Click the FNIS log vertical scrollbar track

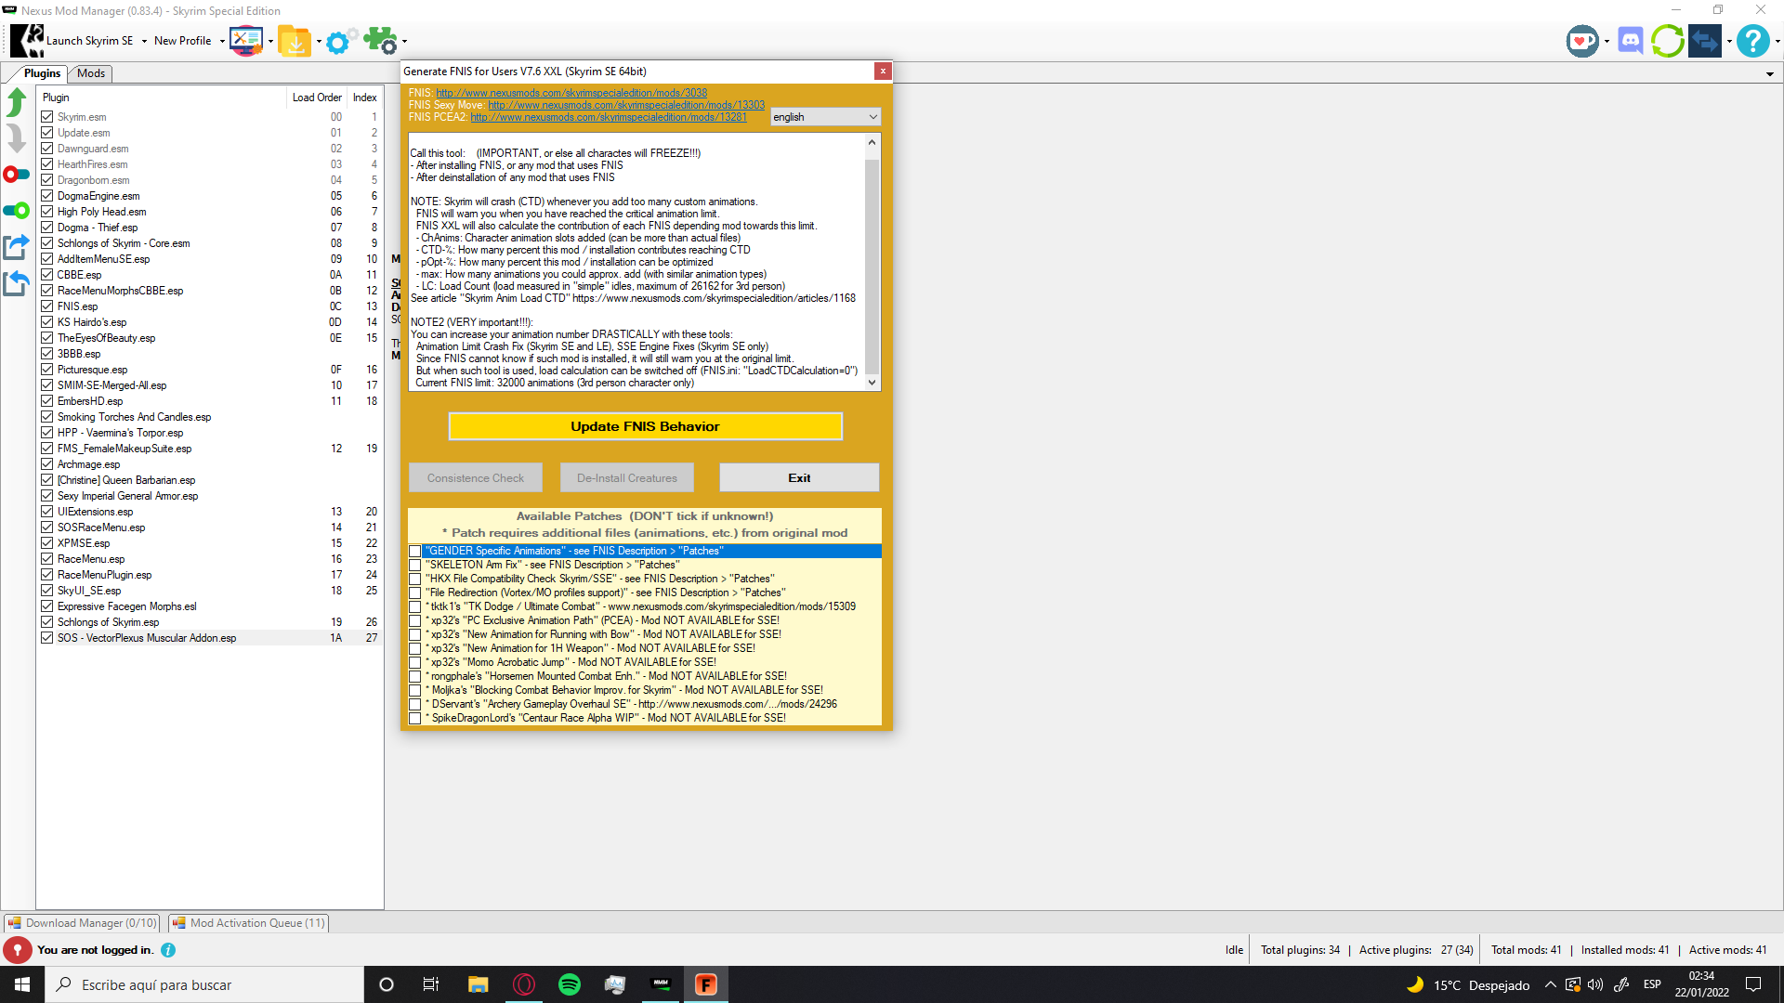(x=872, y=262)
